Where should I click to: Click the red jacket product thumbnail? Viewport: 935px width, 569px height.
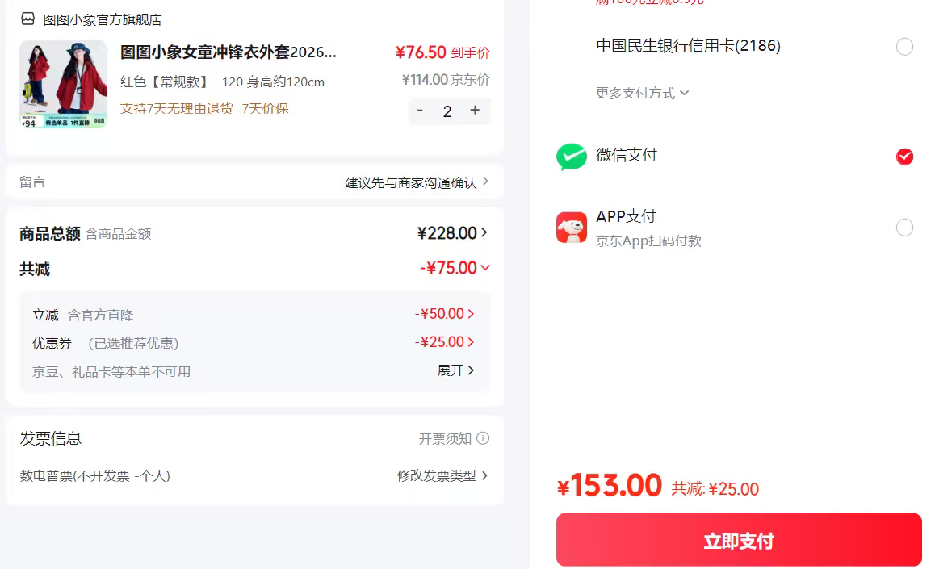(x=64, y=84)
